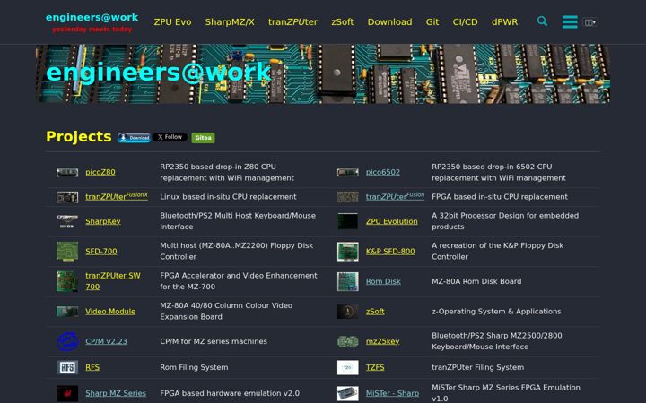Image resolution: width=646 pixels, height=403 pixels.
Task: Click the Projects heading text
Action: click(79, 136)
